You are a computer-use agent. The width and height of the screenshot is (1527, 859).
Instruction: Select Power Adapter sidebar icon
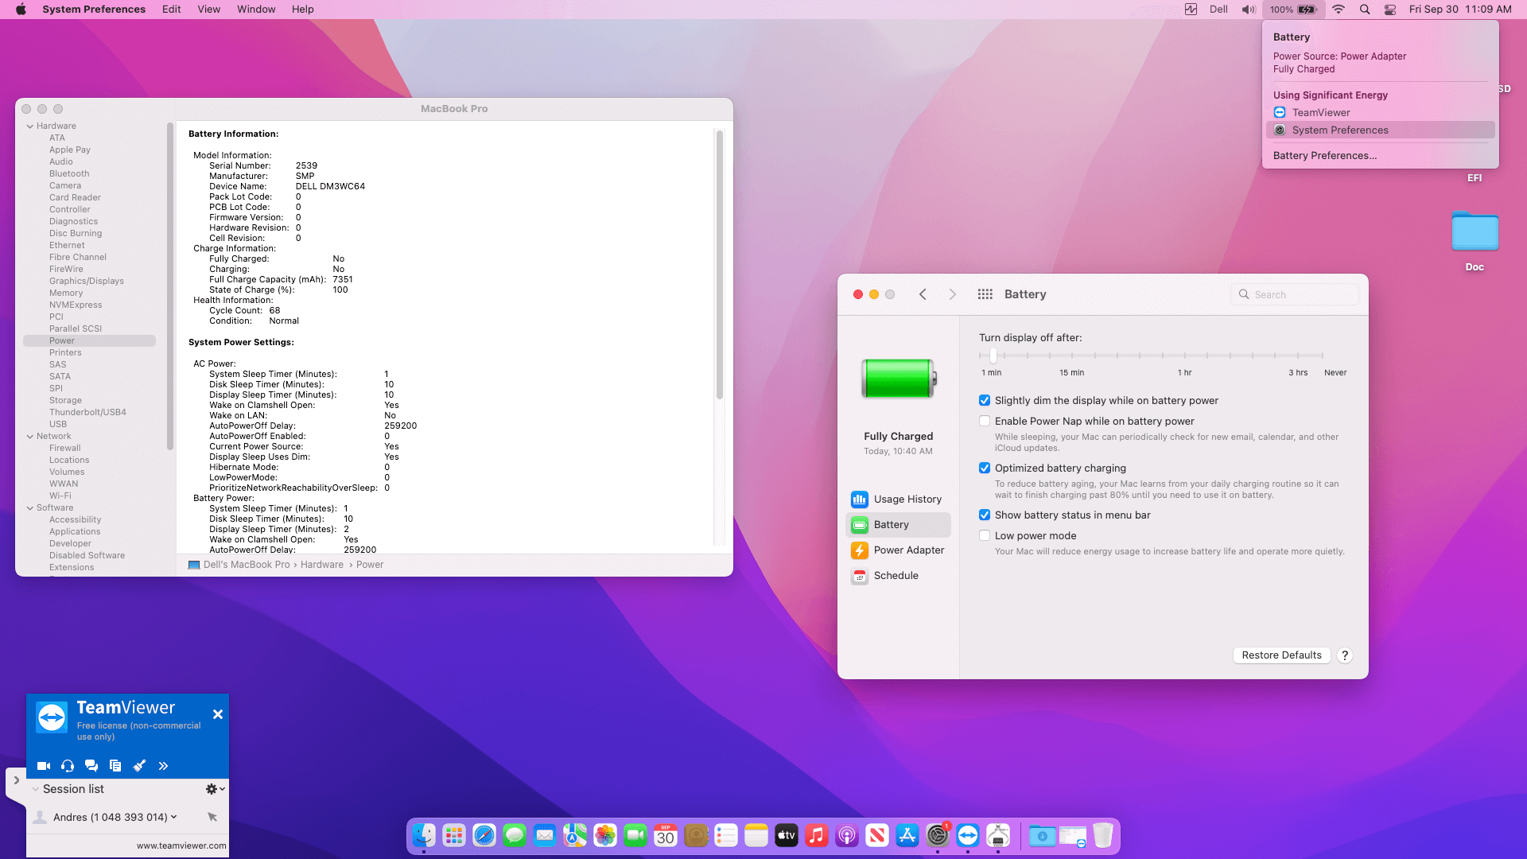pyautogui.click(x=859, y=550)
